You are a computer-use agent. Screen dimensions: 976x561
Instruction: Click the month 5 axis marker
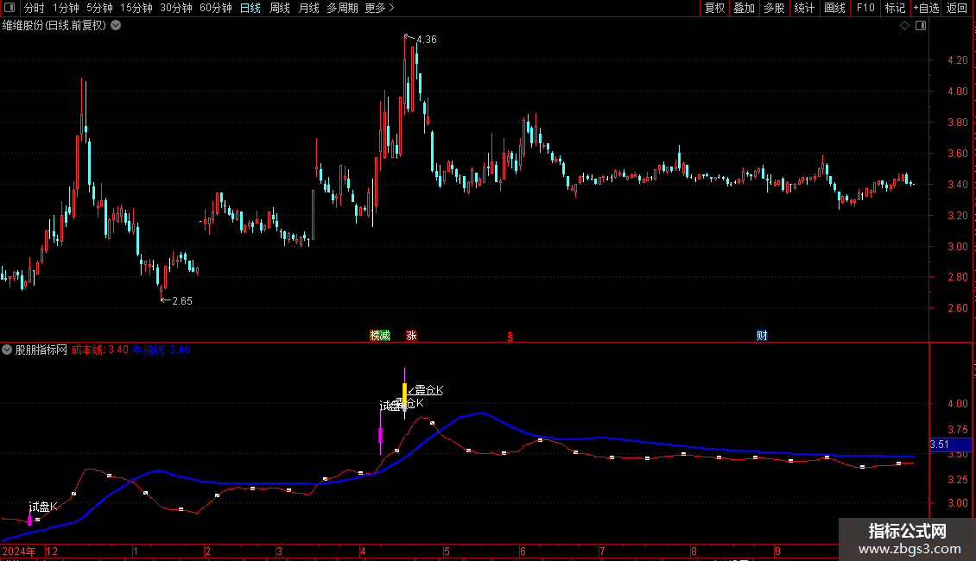447,551
